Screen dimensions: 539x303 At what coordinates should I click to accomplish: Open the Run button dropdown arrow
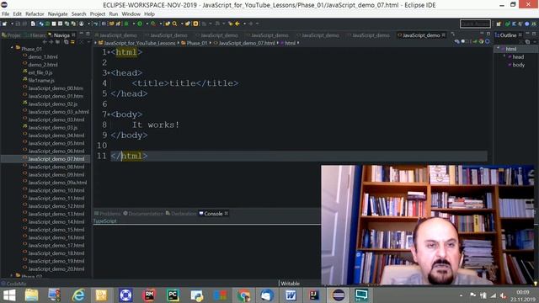[147, 24]
